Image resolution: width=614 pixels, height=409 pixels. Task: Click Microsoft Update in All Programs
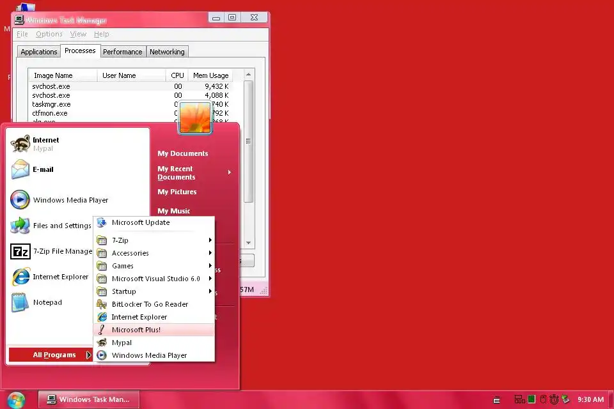click(x=154, y=222)
